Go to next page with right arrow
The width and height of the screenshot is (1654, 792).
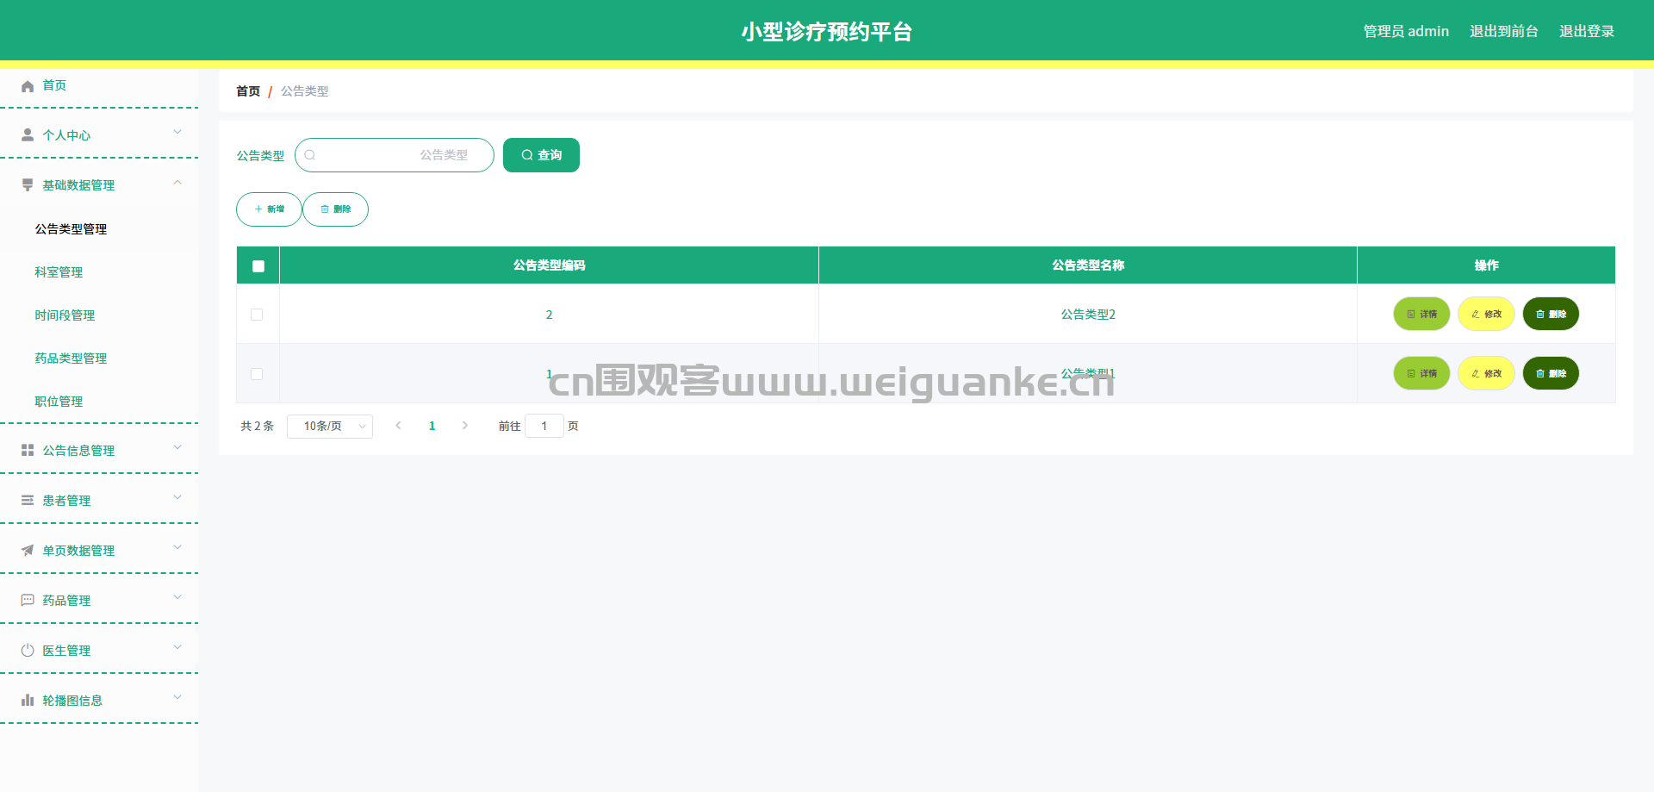tap(465, 426)
